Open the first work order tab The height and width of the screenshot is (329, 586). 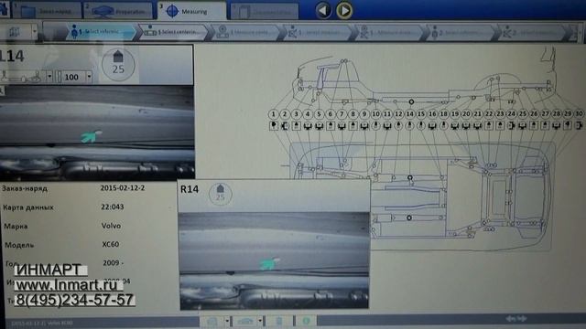[x=47, y=11]
